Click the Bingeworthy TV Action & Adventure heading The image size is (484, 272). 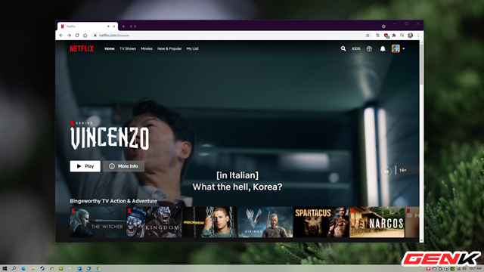pyautogui.click(x=113, y=201)
